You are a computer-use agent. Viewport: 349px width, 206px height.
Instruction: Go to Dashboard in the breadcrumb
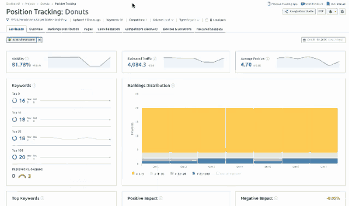(13, 4)
